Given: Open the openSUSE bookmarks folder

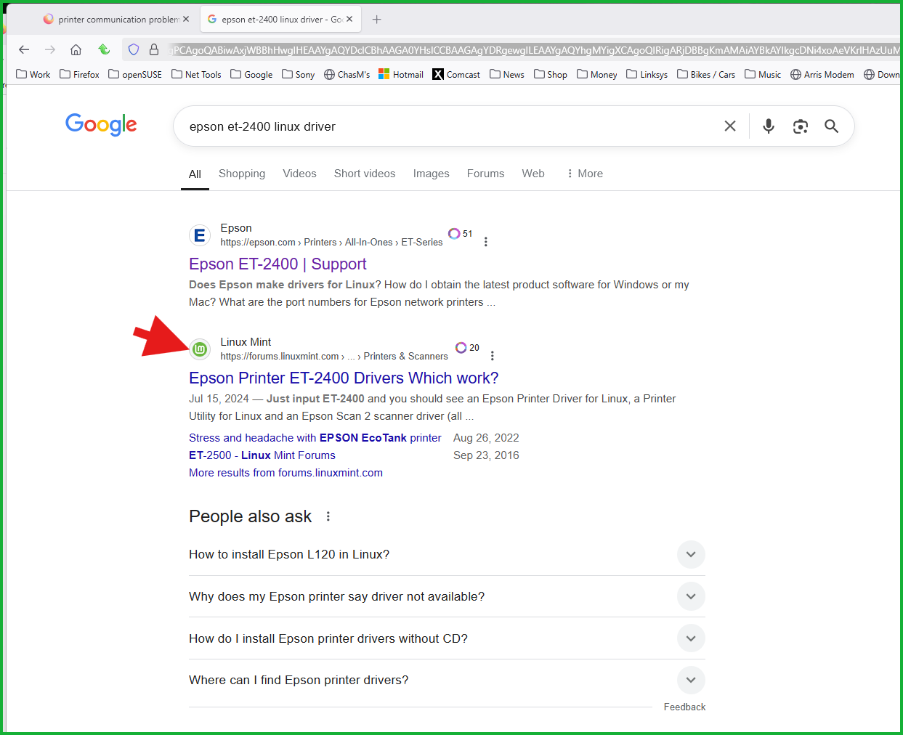Looking at the screenshot, I should tap(135, 74).
